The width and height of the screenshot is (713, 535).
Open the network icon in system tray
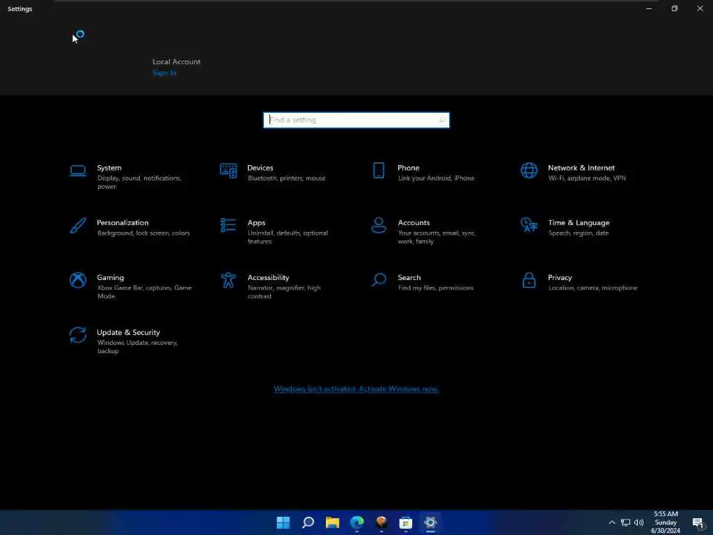626,522
